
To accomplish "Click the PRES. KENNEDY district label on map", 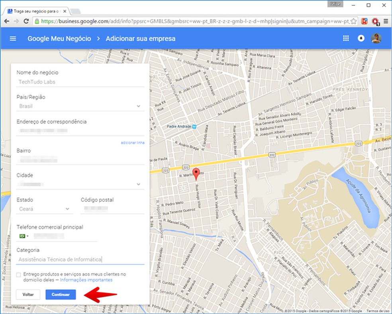I will click(x=350, y=89).
